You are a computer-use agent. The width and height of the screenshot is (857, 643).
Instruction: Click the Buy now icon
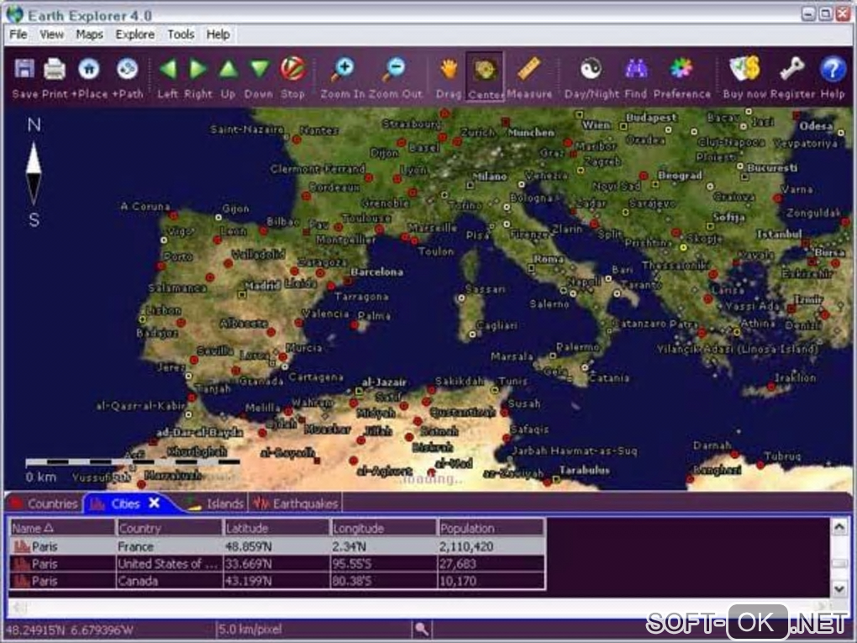click(x=745, y=69)
